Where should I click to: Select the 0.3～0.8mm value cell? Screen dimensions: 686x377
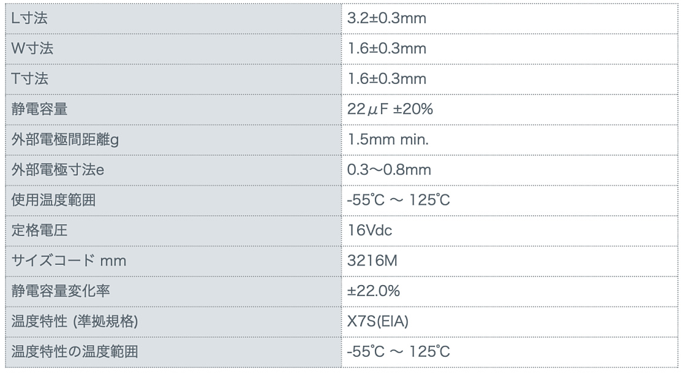click(x=389, y=170)
